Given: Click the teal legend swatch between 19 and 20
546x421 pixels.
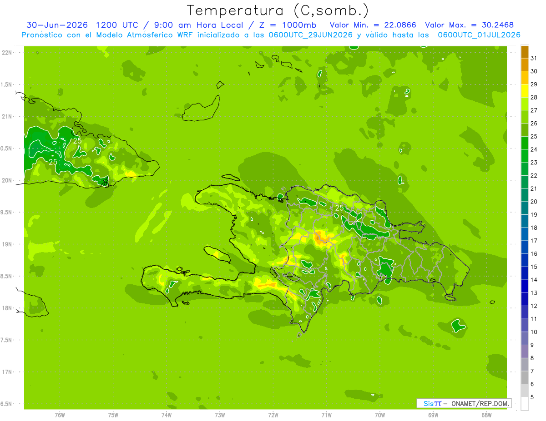Looking at the screenshot, I should click(x=525, y=208).
